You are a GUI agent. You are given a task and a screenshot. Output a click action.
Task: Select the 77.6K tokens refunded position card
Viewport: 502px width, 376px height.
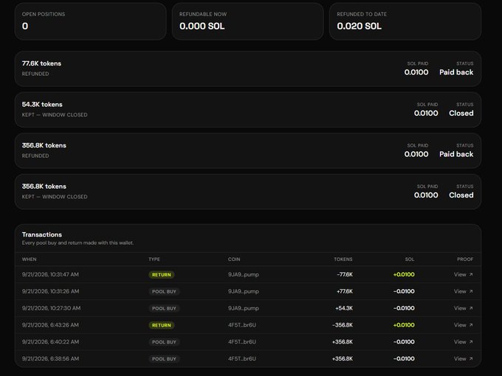[x=248, y=69]
